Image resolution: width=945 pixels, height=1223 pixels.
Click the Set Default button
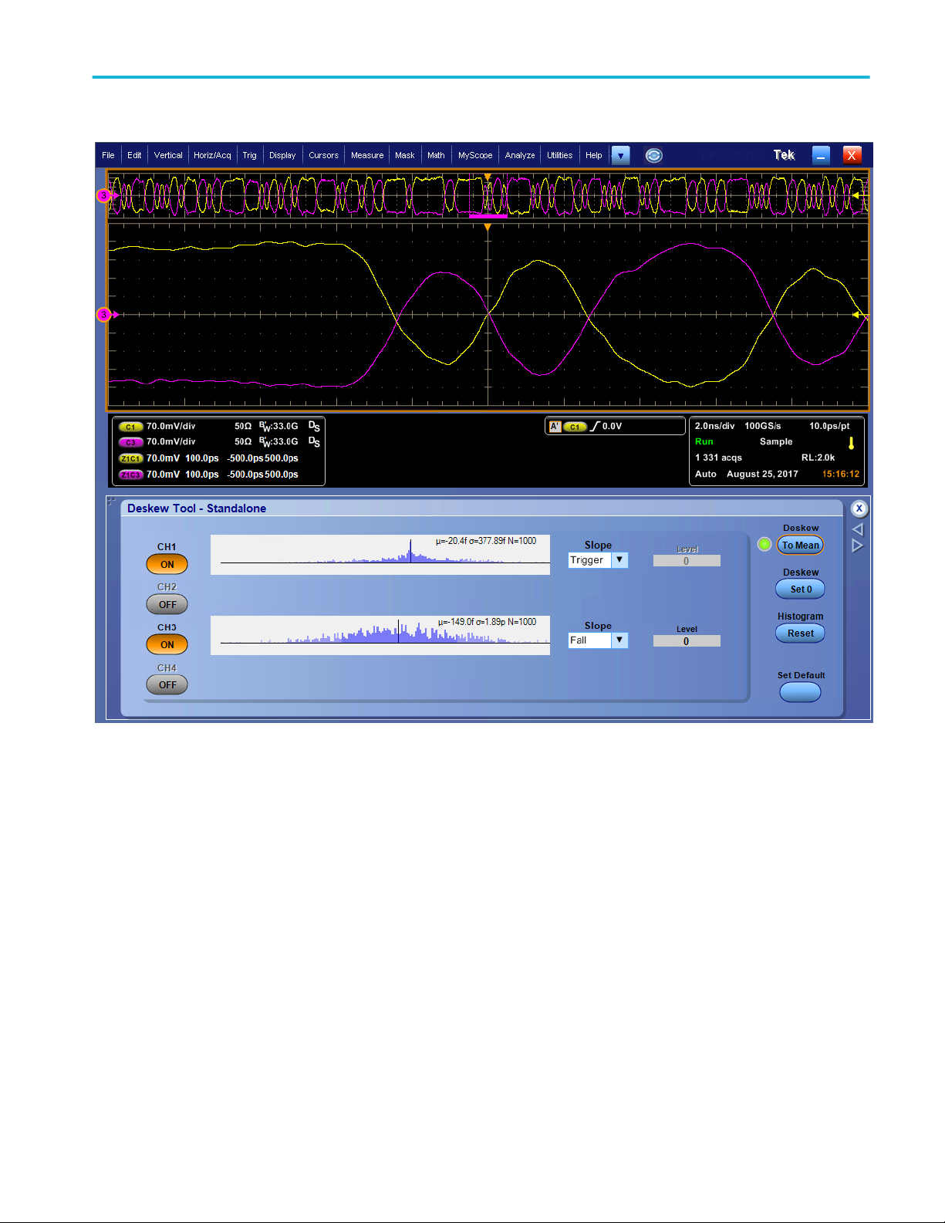[x=800, y=692]
